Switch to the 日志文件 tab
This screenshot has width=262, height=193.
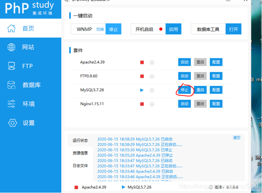(x=80, y=166)
